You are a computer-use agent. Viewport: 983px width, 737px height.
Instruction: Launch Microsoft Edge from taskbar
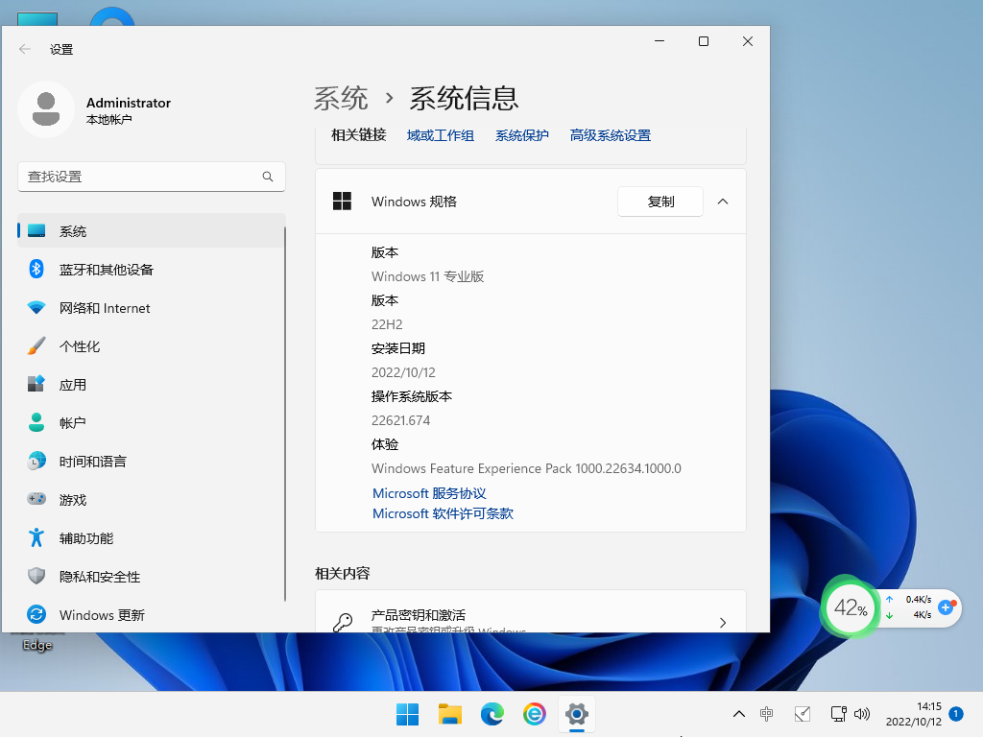492,715
